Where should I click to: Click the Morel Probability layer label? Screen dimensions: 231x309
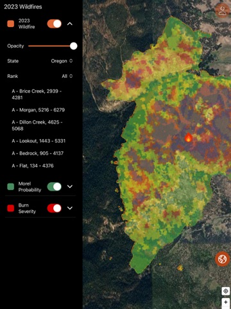(30, 187)
